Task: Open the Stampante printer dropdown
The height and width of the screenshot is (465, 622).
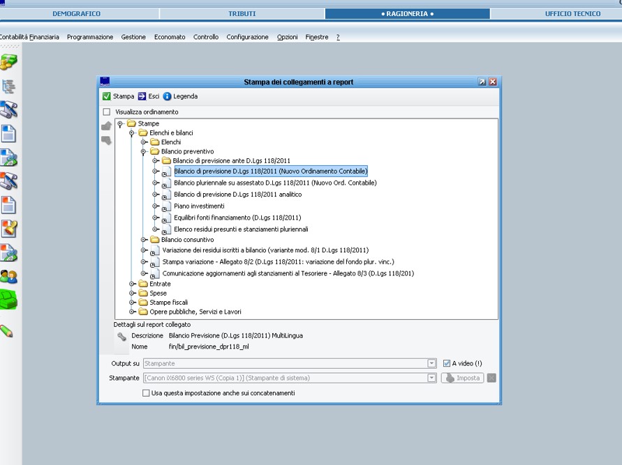Action: [431, 378]
